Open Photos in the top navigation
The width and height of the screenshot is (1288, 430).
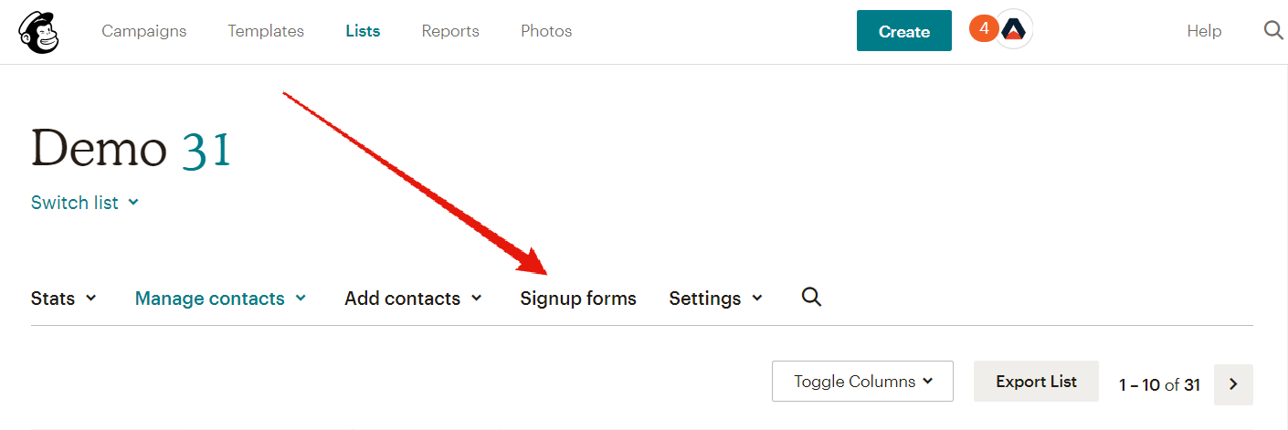pos(546,31)
